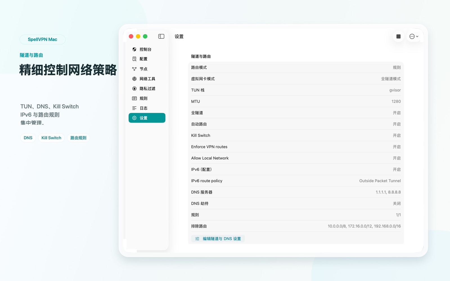Click the sliders icon beside 编辑隧道与 DNS 设置
This screenshot has height=281, width=450.
[197, 239]
